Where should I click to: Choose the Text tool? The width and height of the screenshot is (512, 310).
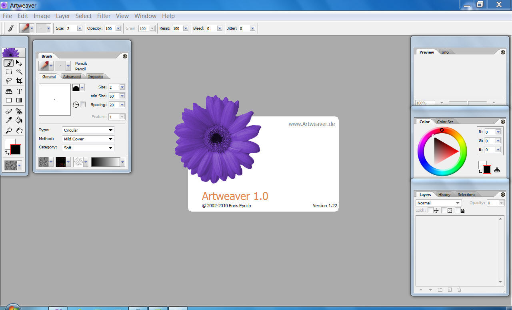(18, 91)
